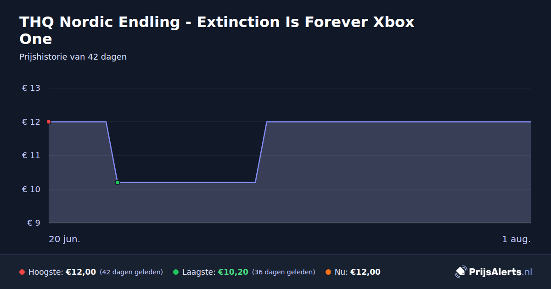Click the 20 jun. start date label
551x289 pixels.
click(x=65, y=239)
